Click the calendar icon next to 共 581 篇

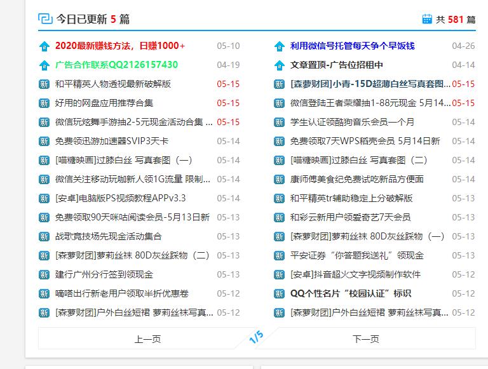coord(427,19)
